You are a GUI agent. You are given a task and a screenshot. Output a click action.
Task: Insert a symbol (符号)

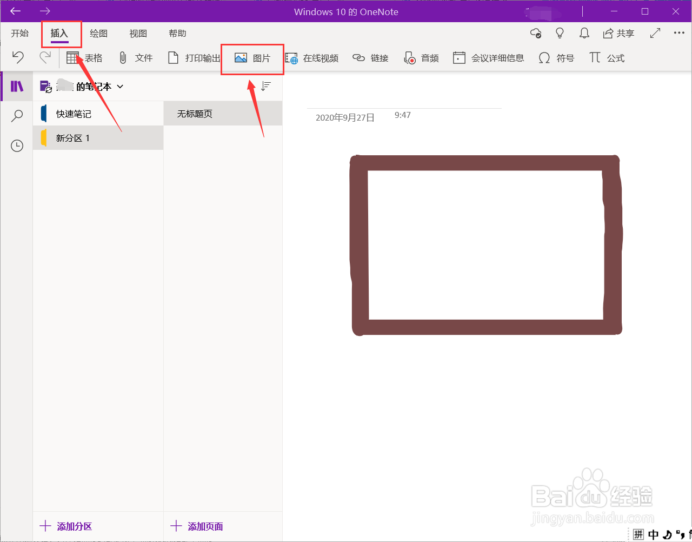(556, 58)
